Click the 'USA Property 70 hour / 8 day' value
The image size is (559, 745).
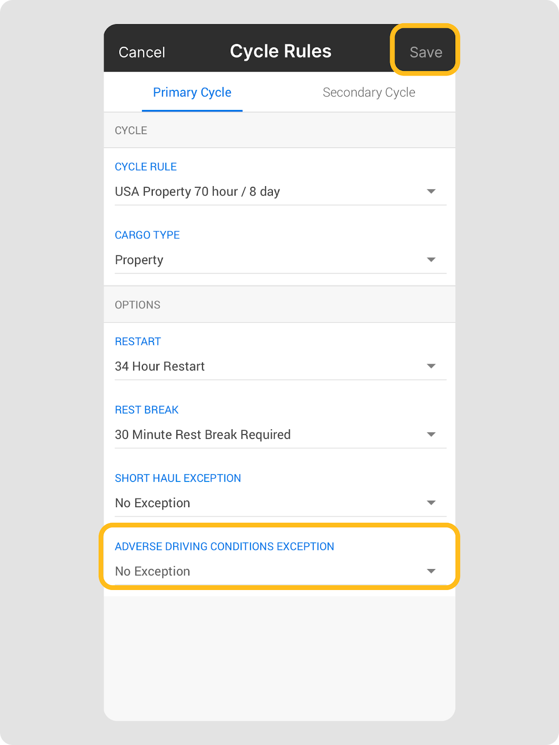click(197, 192)
